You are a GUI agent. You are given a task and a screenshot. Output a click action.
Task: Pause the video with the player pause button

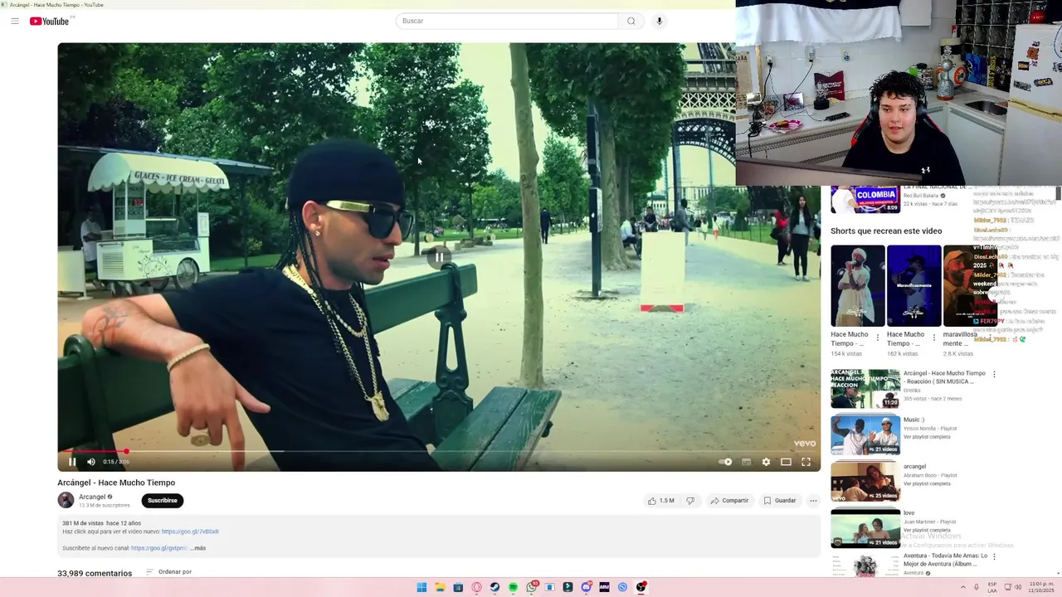72,462
